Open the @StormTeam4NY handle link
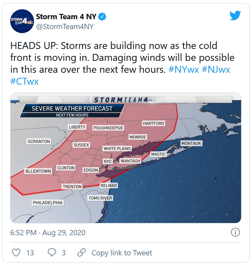251x265 pixels. click(65, 26)
